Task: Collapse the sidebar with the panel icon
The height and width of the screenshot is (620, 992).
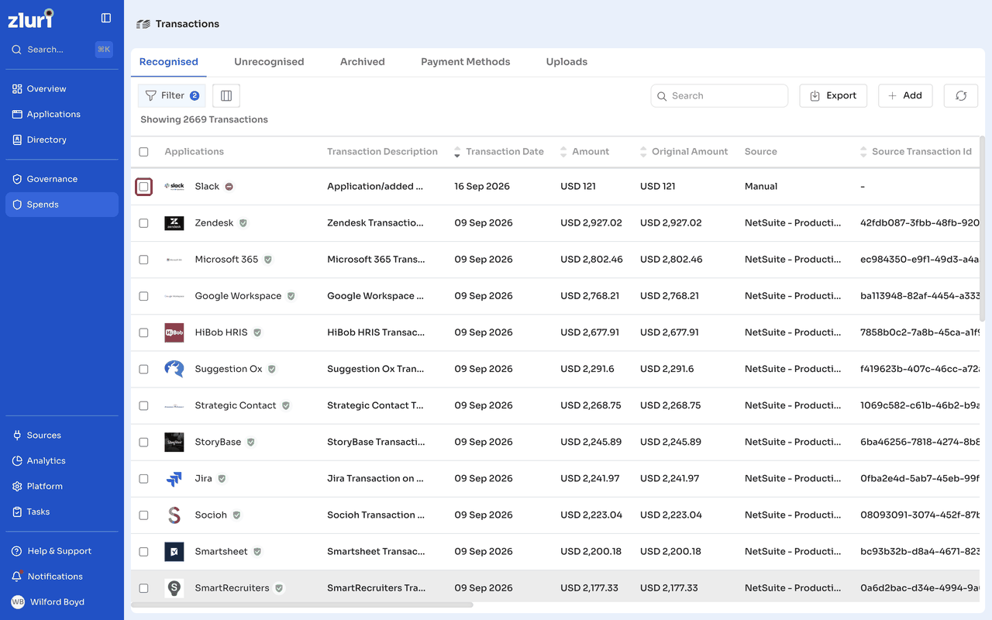Action: click(x=106, y=18)
